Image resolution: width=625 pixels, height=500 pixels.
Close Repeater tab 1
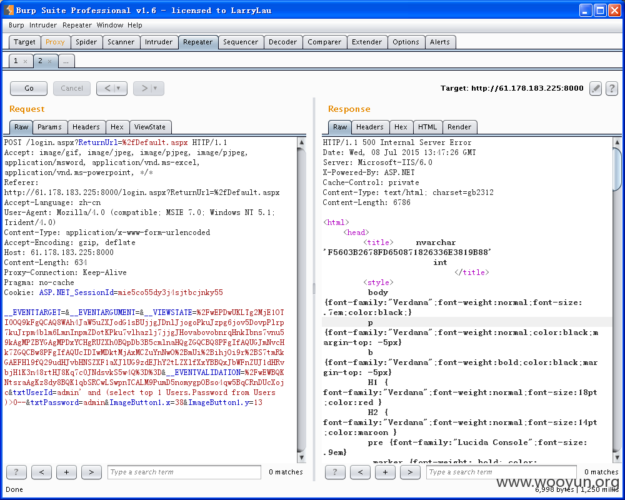pyautogui.click(x=25, y=61)
